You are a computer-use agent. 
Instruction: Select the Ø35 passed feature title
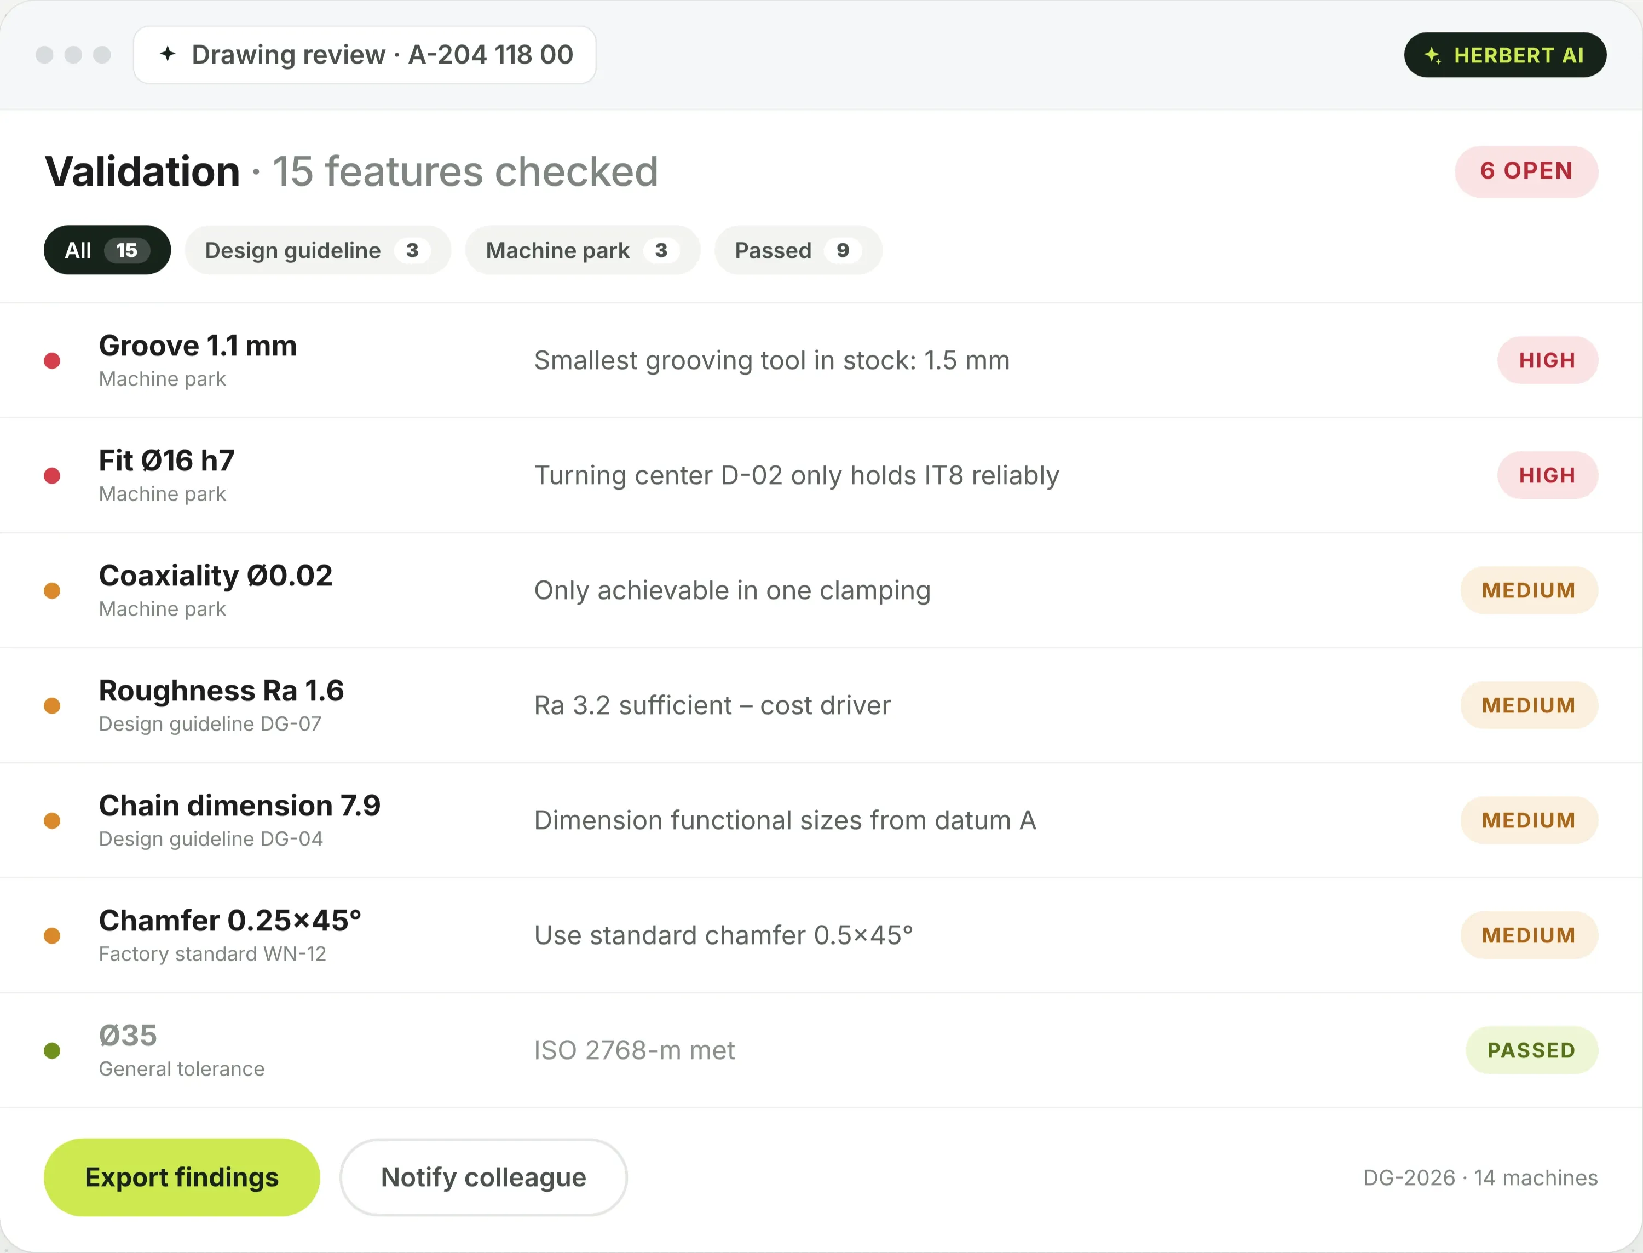tap(128, 1035)
